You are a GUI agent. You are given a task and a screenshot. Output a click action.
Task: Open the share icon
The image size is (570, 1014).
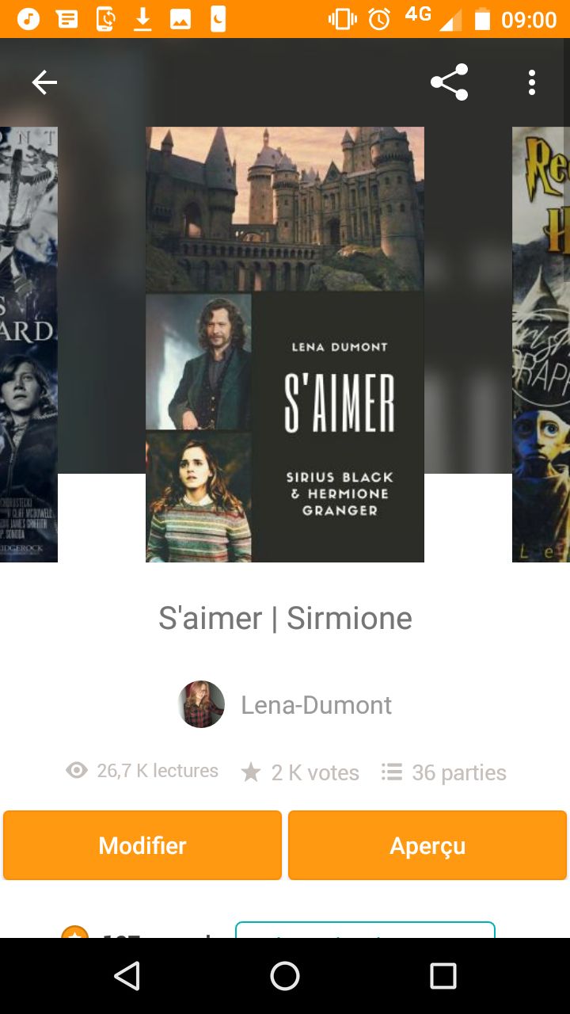pos(449,82)
